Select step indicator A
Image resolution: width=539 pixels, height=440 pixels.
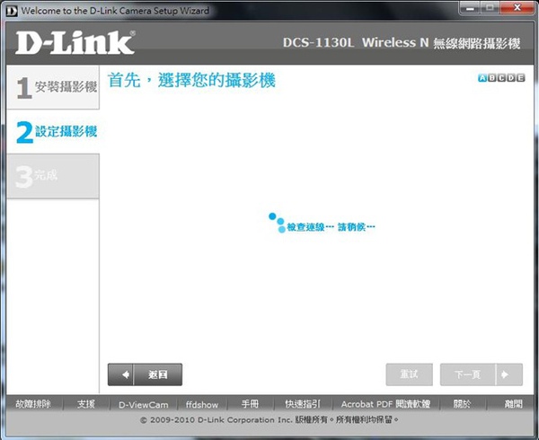(x=482, y=77)
